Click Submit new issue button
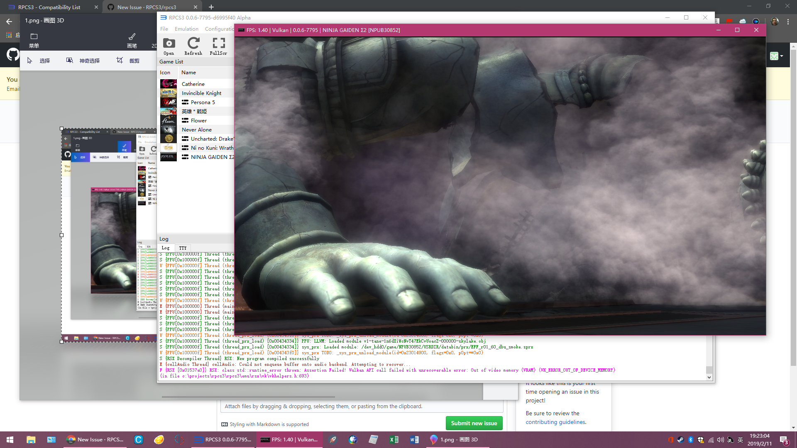The image size is (797, 448). (474, 423)
